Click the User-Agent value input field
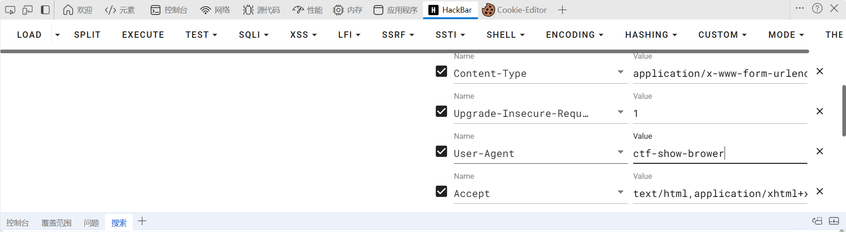 (720, 154)
